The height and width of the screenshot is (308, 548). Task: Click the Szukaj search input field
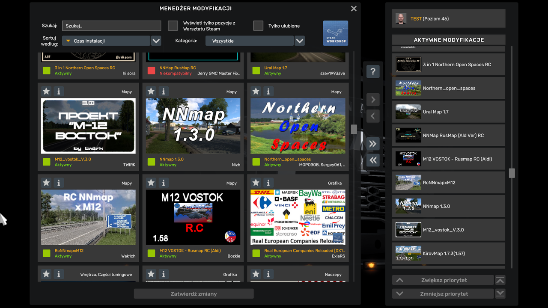coord(111,25)
